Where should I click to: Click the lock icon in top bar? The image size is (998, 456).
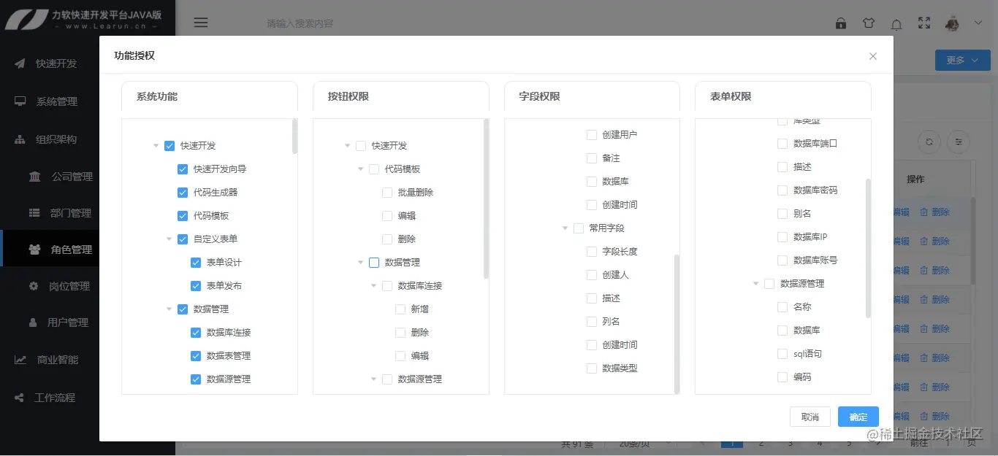840,23
